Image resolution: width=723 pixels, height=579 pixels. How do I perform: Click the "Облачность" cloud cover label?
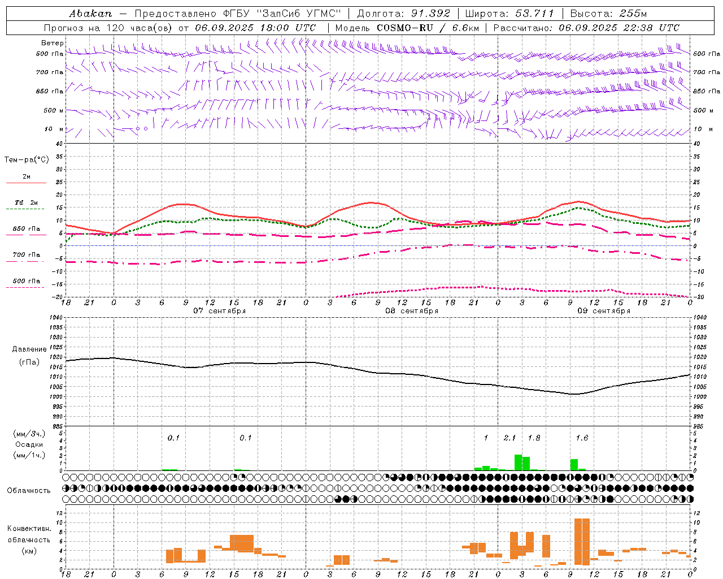[29, 491]
